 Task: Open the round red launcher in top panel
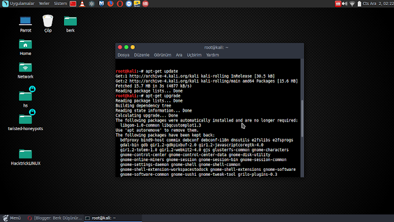tap(145, 4)
